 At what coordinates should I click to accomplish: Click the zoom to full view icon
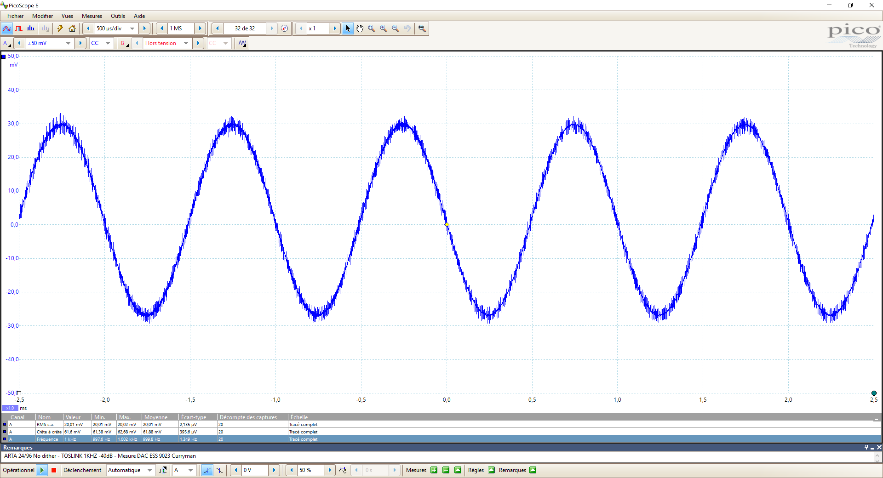(x=422, y=28)
